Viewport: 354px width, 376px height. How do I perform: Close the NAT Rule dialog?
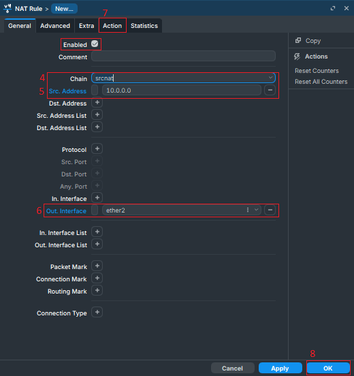tap(347, 8)
